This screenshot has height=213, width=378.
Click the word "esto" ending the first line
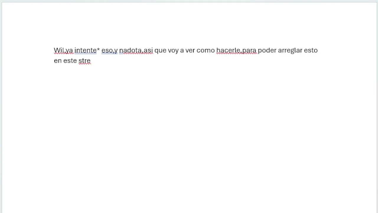(311, 51)
